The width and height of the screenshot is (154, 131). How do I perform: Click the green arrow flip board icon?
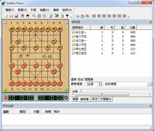[x=57, y=16]
